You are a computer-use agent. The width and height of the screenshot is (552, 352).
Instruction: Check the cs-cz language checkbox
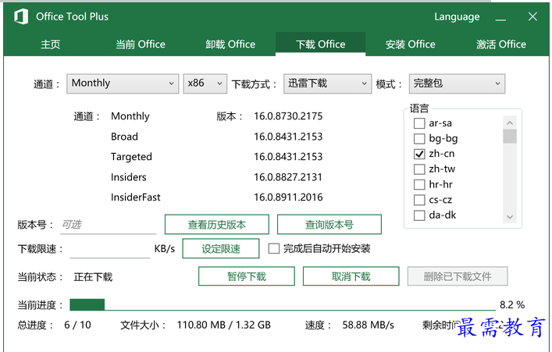(419, 200)
